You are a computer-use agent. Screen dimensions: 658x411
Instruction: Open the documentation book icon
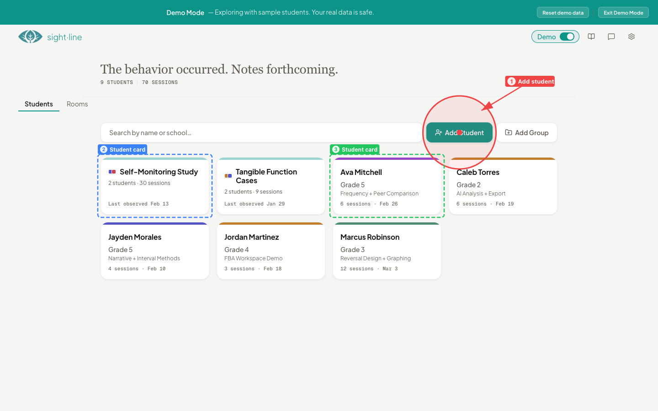click(591, 37)
